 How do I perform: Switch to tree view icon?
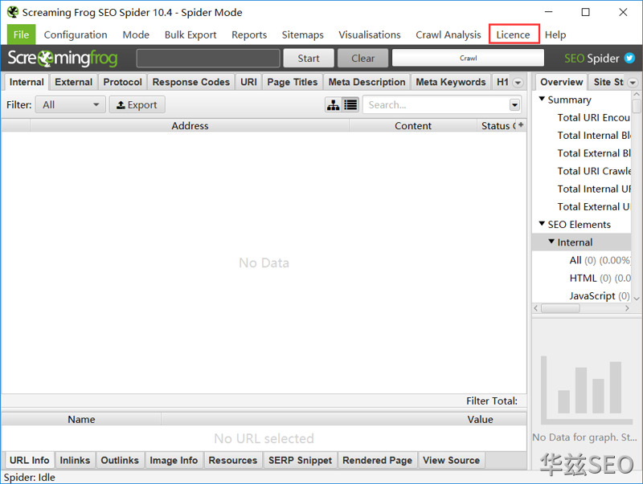pyautogui.click(x=333, y=105)
